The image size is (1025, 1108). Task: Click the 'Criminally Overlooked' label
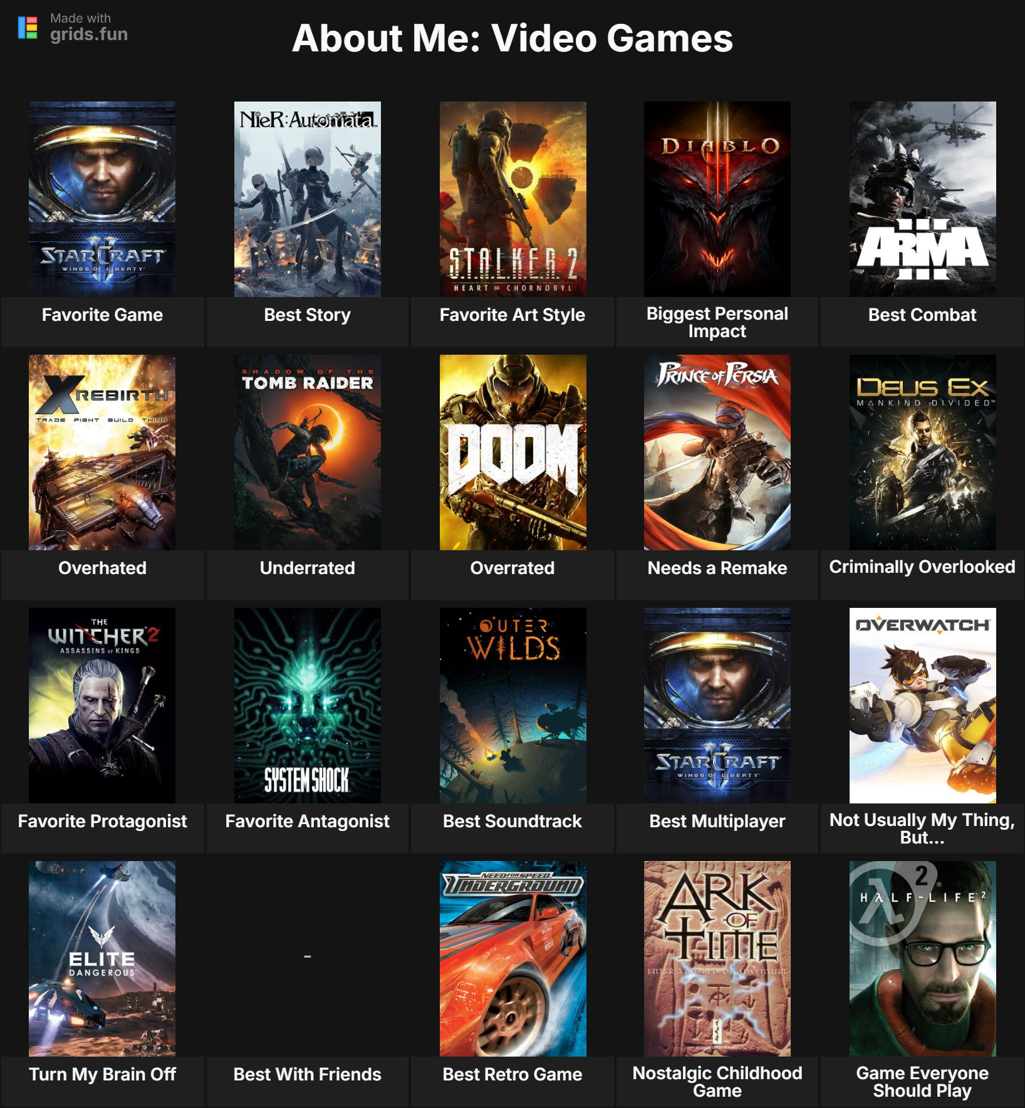point(922,567)
